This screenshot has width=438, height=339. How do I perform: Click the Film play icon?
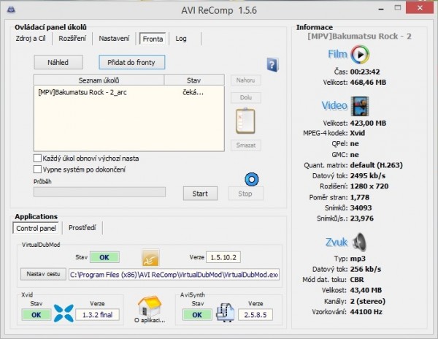[x=360, y=55]
